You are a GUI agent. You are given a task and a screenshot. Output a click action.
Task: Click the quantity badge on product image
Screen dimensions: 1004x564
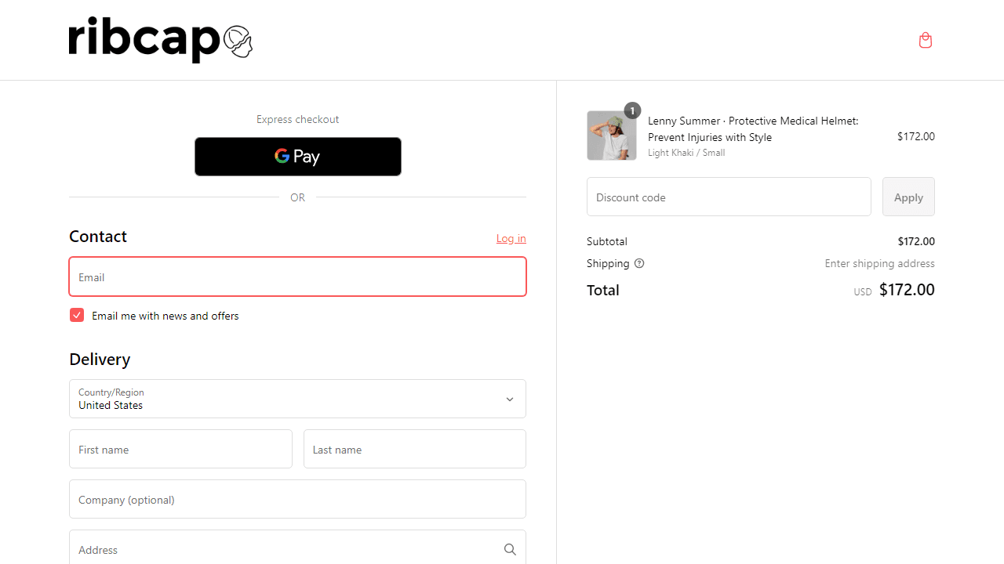tap(632, 110)
